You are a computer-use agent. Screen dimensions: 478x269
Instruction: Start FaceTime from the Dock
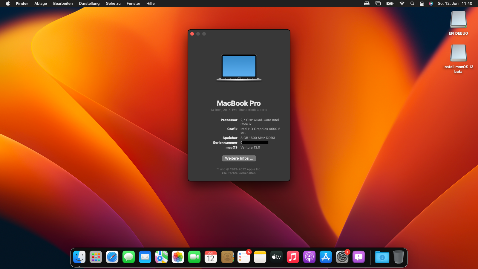[x=194, y=257]
